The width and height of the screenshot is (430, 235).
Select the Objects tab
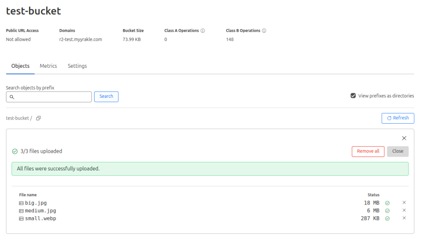click(20, 66)
